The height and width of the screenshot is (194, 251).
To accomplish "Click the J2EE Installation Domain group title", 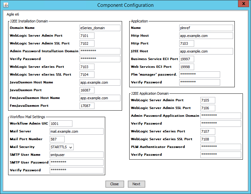I will (29, 21).
